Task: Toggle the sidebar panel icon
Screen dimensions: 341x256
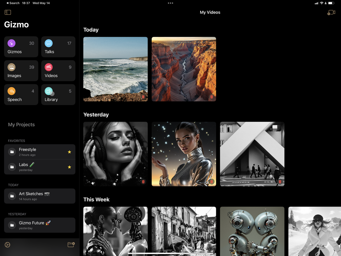Action: tap(8, 12)
